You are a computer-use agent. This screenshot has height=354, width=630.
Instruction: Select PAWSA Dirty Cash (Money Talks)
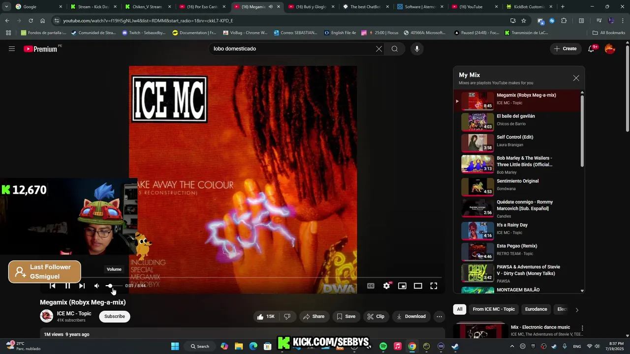click(x=518, y=273)
